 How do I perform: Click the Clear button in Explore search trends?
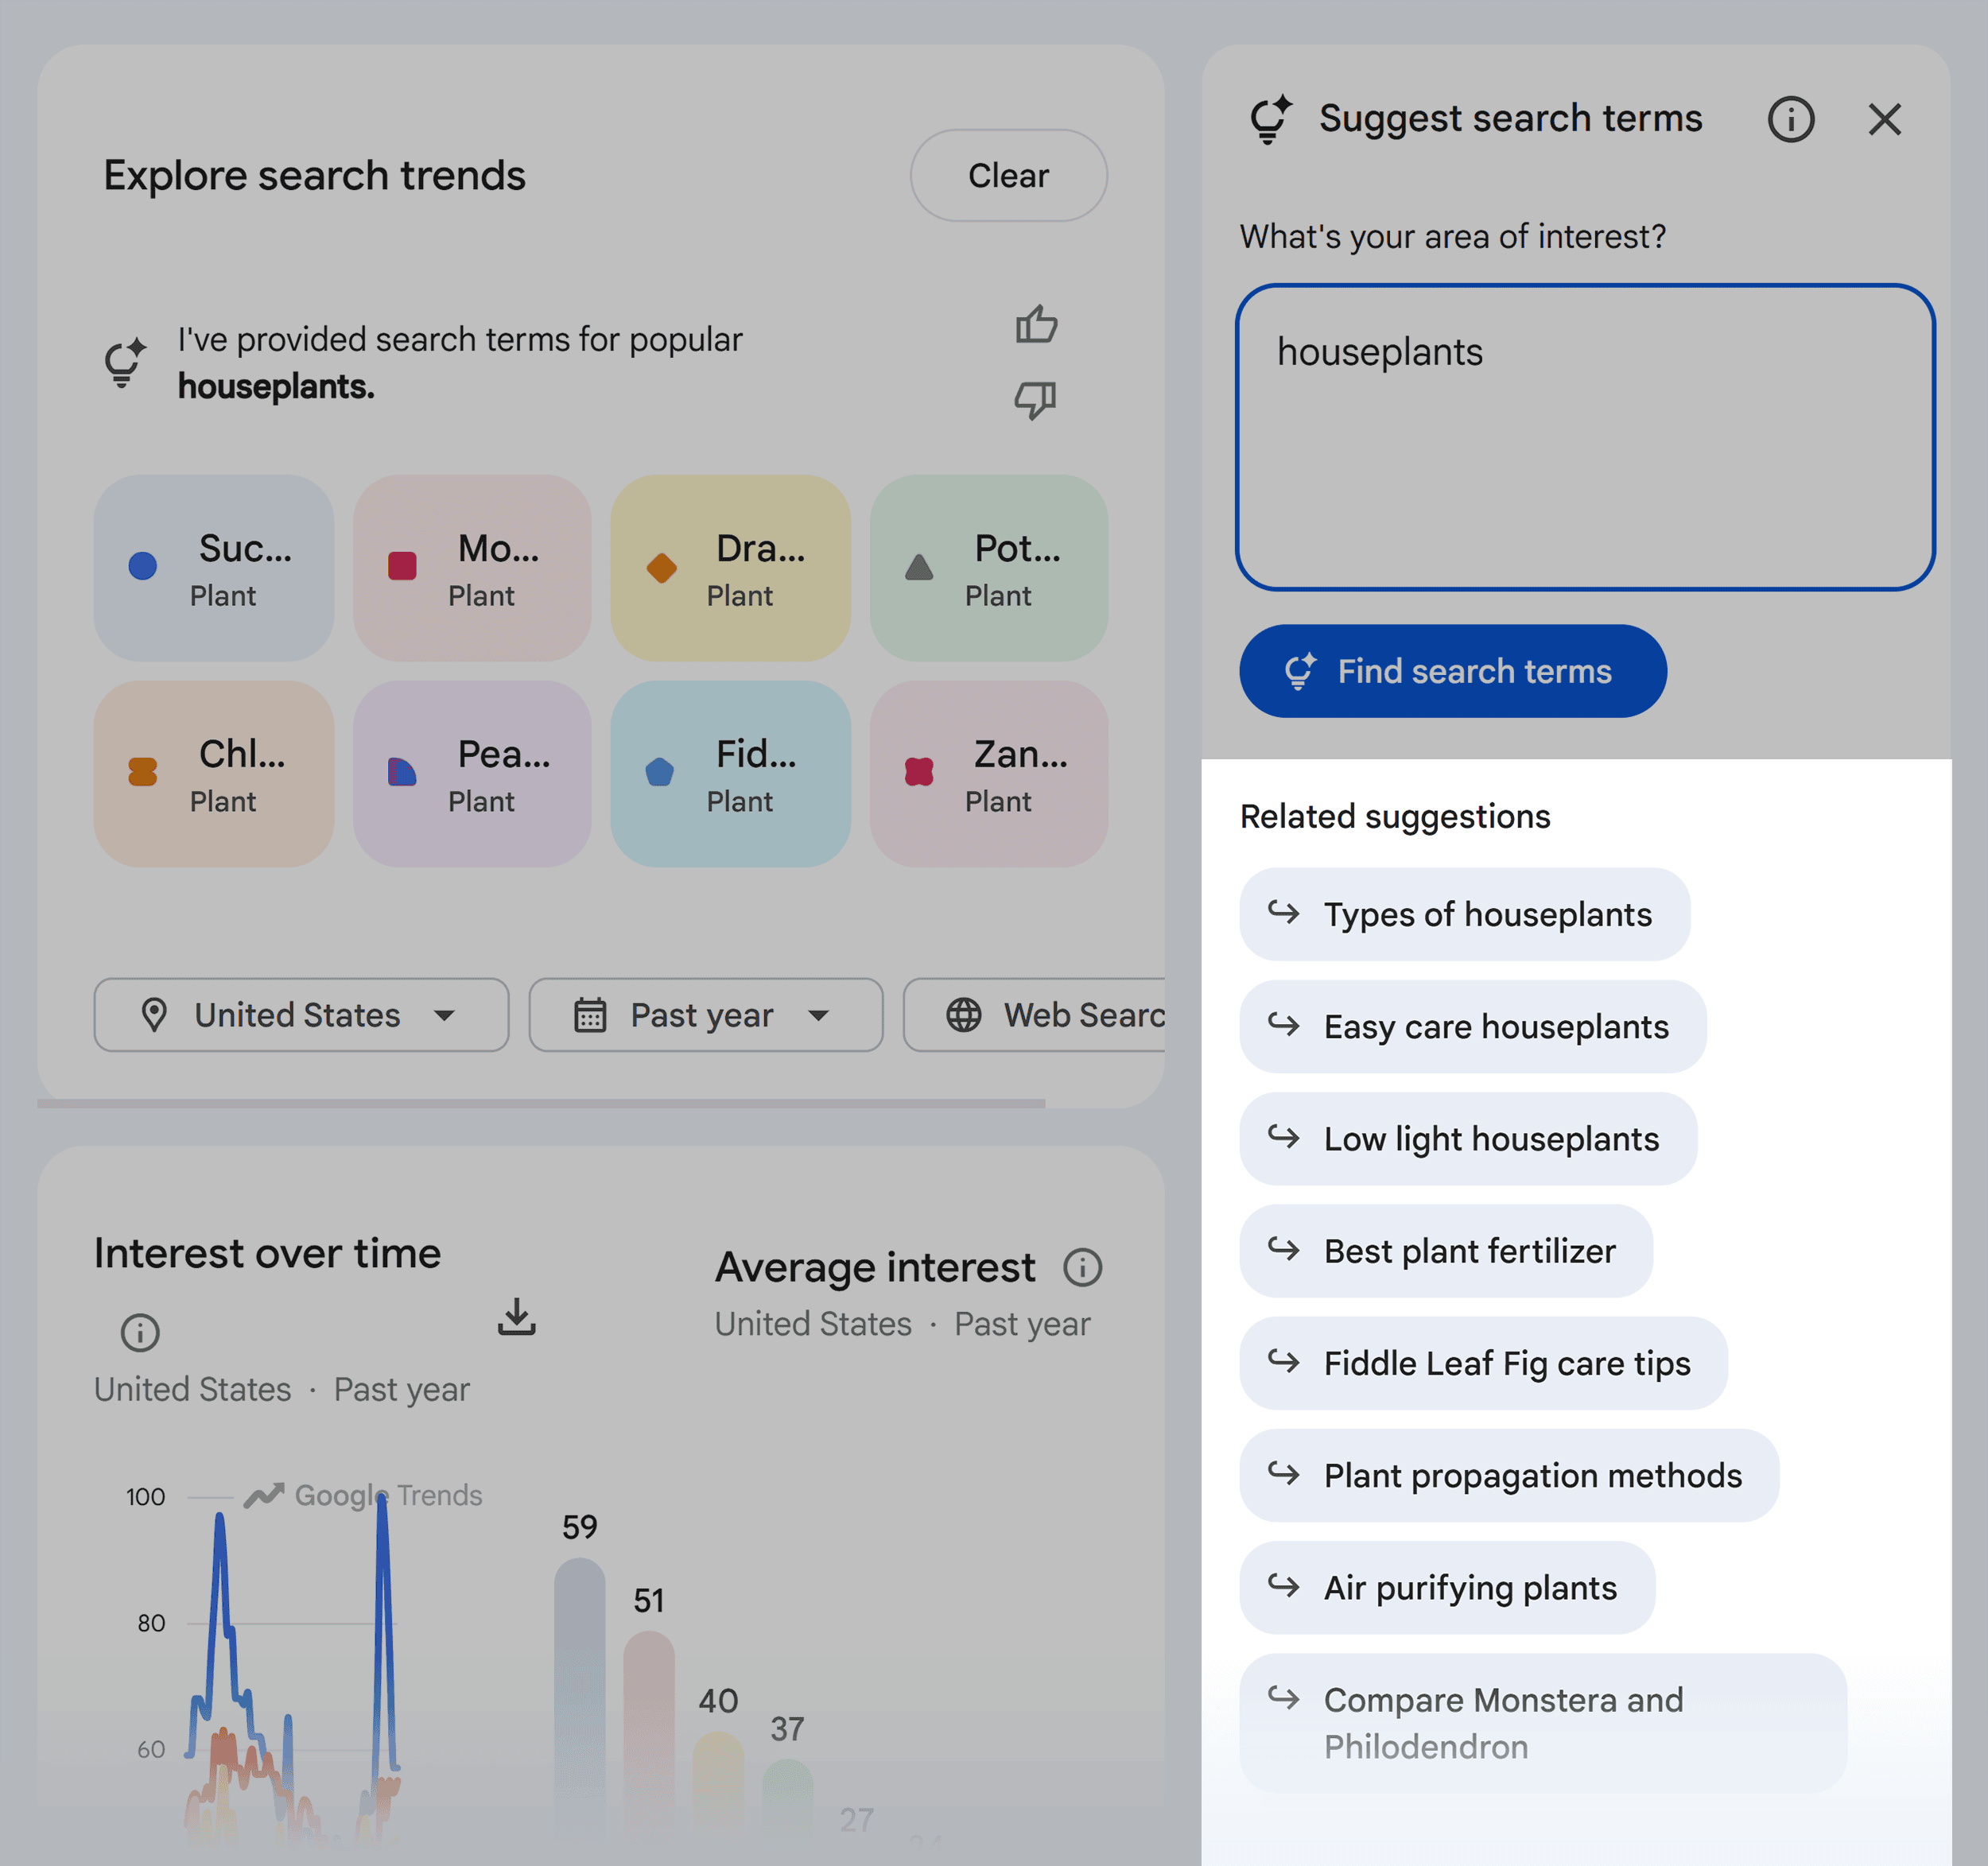click(1007, 175)
